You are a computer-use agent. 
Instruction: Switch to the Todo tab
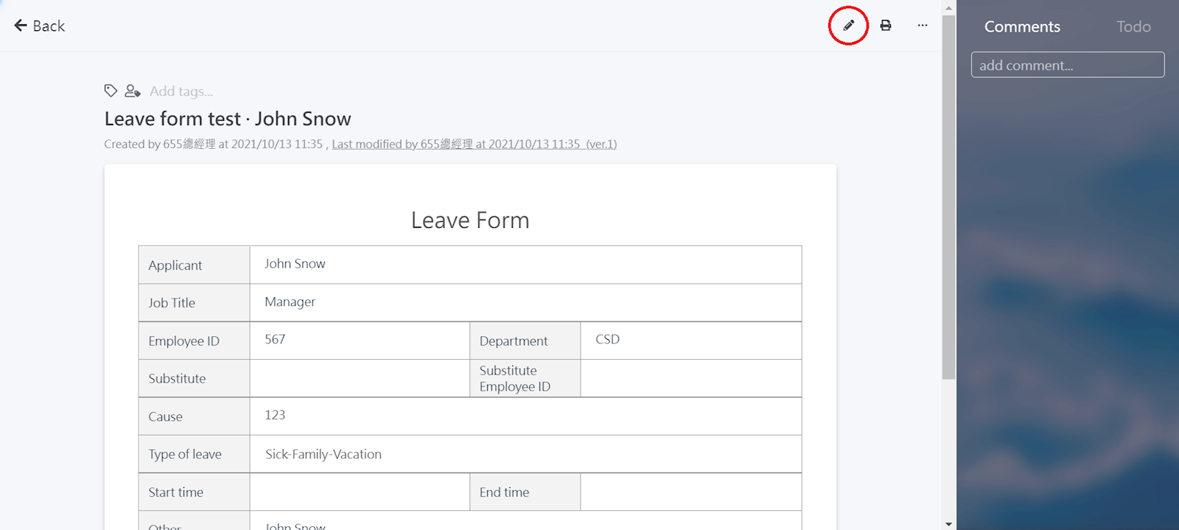[1133, 27]
